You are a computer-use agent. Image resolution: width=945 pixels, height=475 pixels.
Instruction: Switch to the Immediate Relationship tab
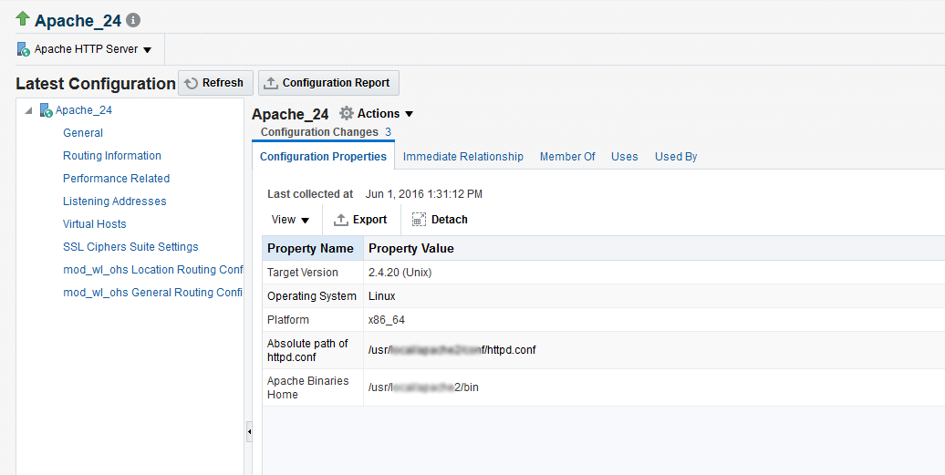click(462, 157)
